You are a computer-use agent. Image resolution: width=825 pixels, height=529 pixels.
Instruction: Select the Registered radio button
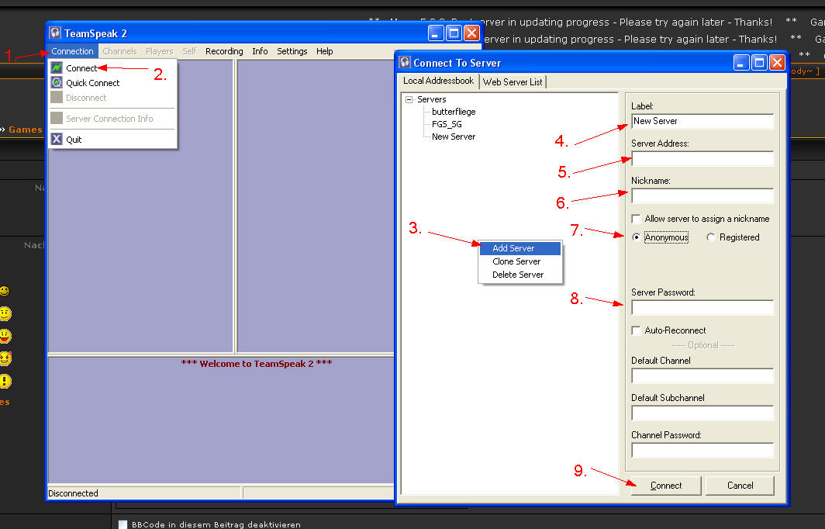[711, 237]
